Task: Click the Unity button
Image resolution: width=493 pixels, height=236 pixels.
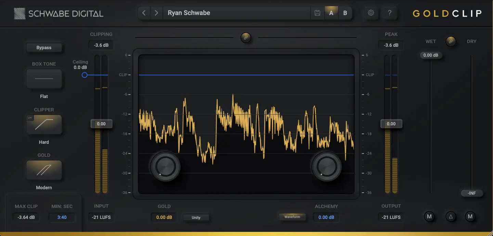Action: 196,218
